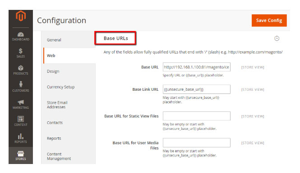300x173 pixels.
Task: Click the fully qualified URLs note text
Action: (193, 52)
